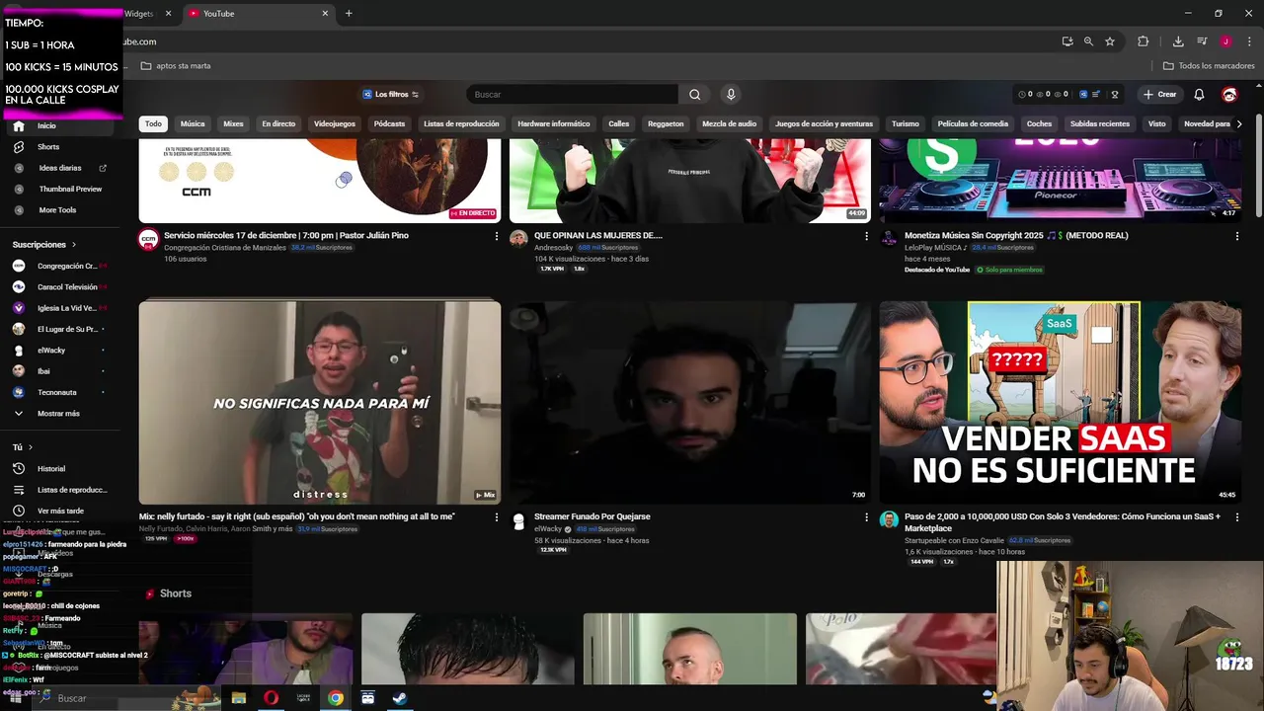Play the Streamer Funado Por Quejarse thumbnail
The height and width of the screenshot is (711, 1264).
click(x=690, y=403)
